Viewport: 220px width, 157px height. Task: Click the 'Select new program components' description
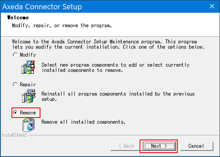pos(115,67)
